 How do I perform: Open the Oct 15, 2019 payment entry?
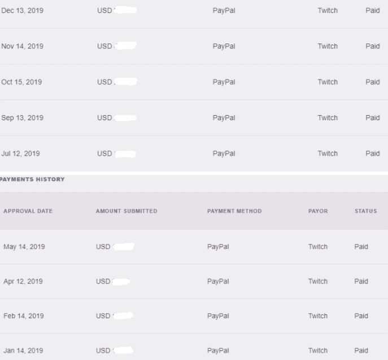click(x=21, y=82)
